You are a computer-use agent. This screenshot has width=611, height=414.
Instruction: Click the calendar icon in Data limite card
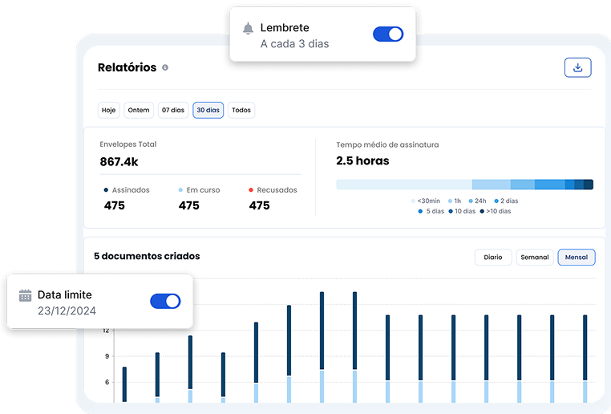(x=26, y=295)
